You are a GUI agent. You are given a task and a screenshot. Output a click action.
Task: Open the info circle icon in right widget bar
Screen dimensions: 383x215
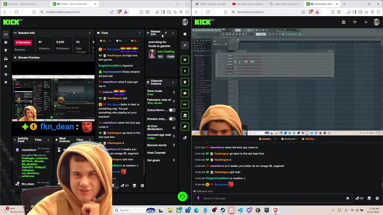(185, 34)
